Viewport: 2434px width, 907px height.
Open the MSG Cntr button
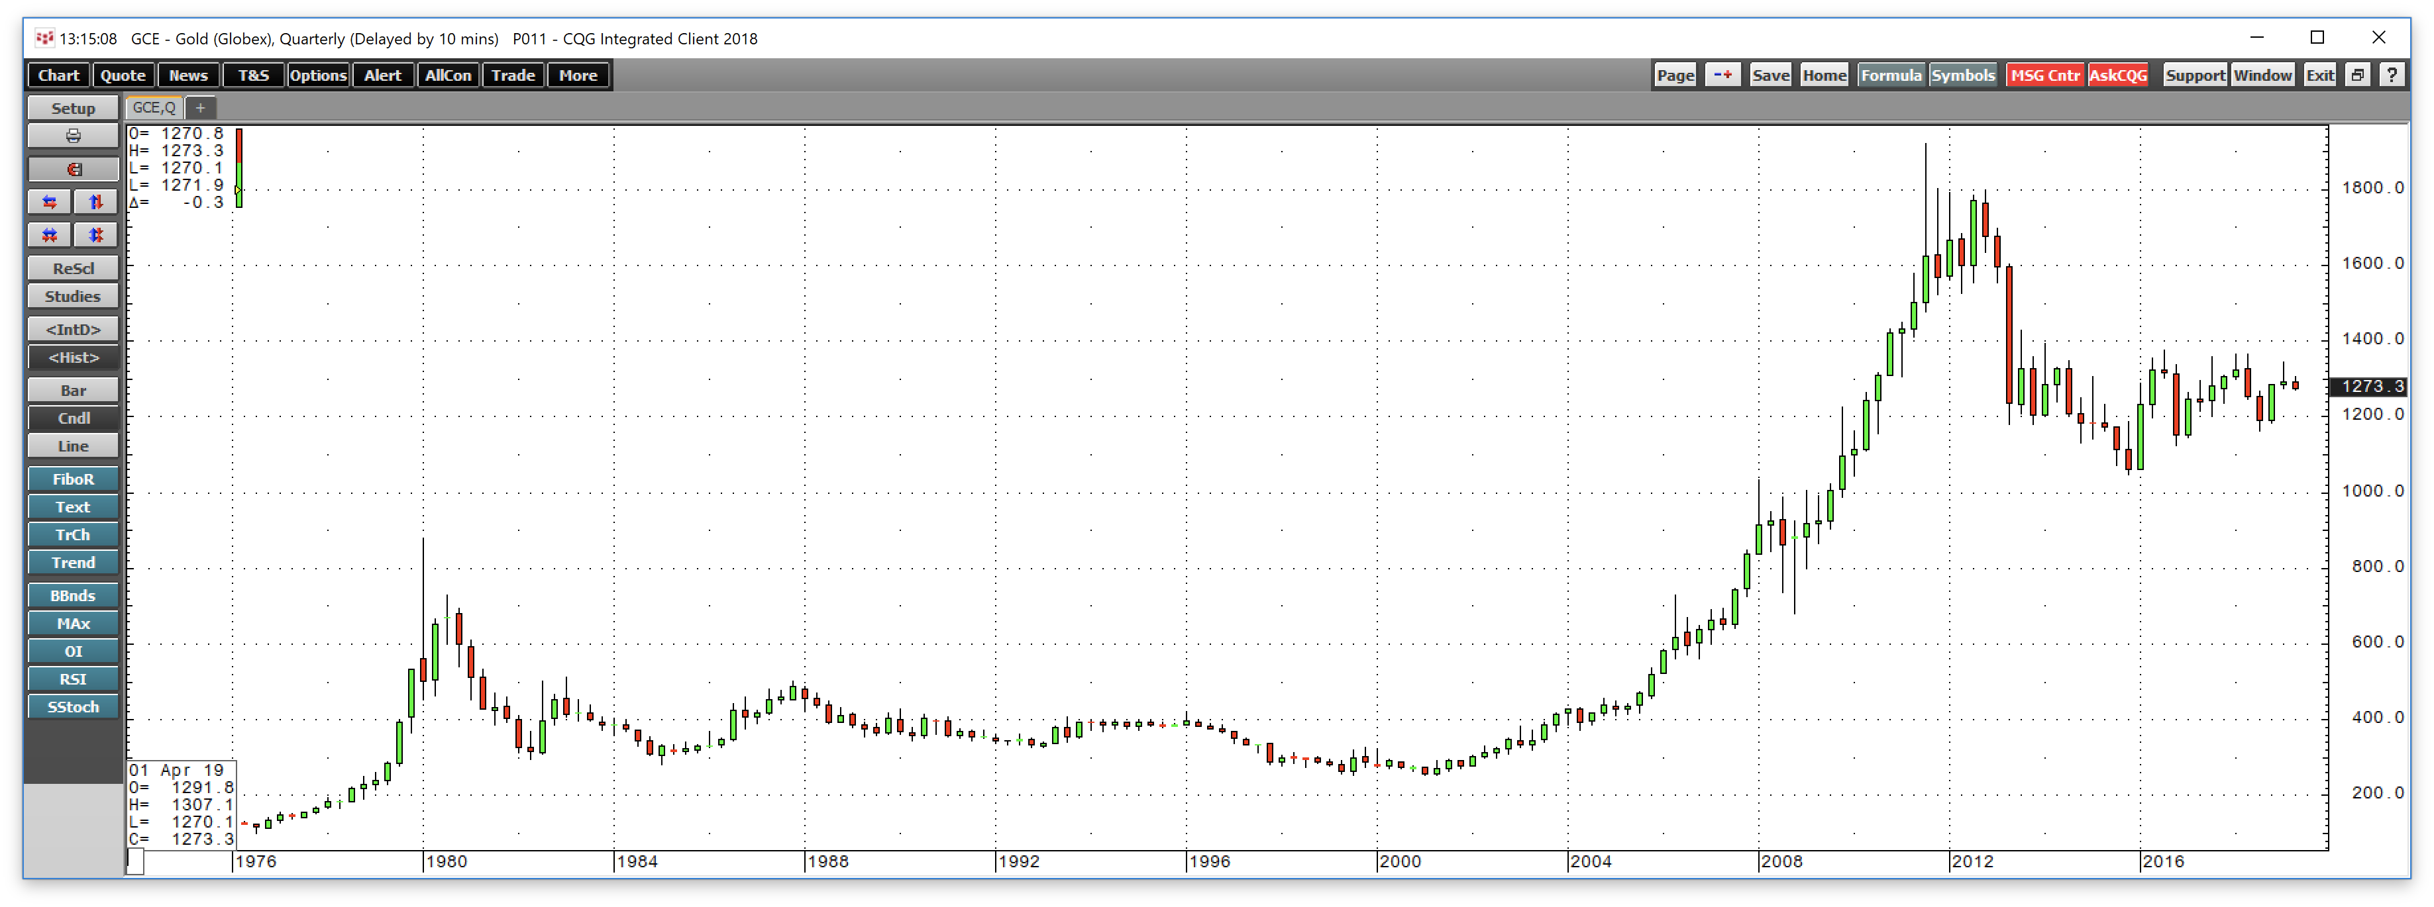pos(2044,75)
